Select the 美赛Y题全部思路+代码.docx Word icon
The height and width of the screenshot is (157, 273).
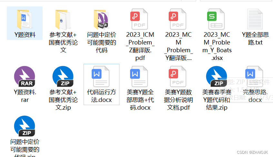(139, 76)
